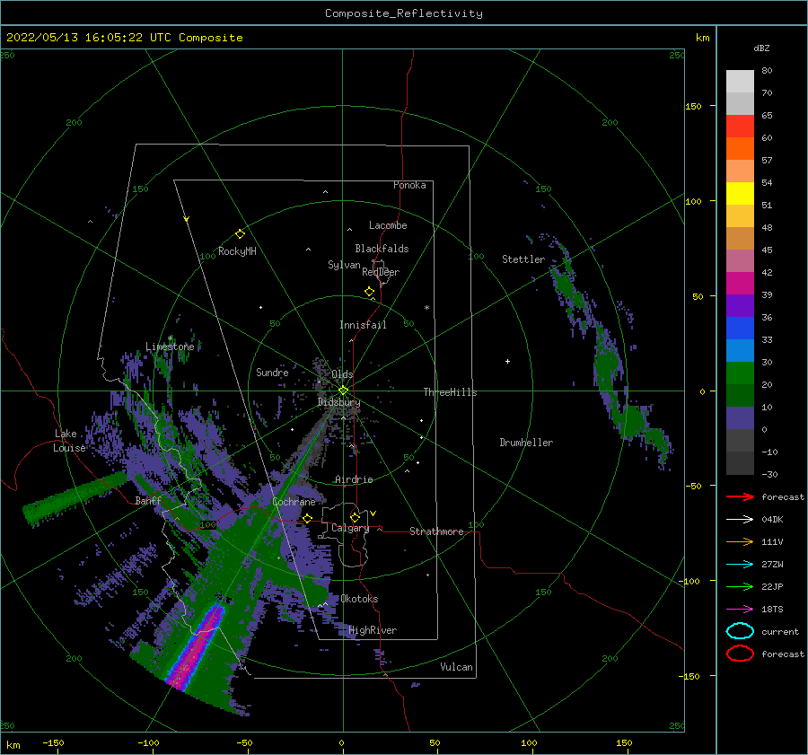Select the light gray 70-80 dBZ swatch
The width and height of the screenshot is (808, 755).
(740, 82)
